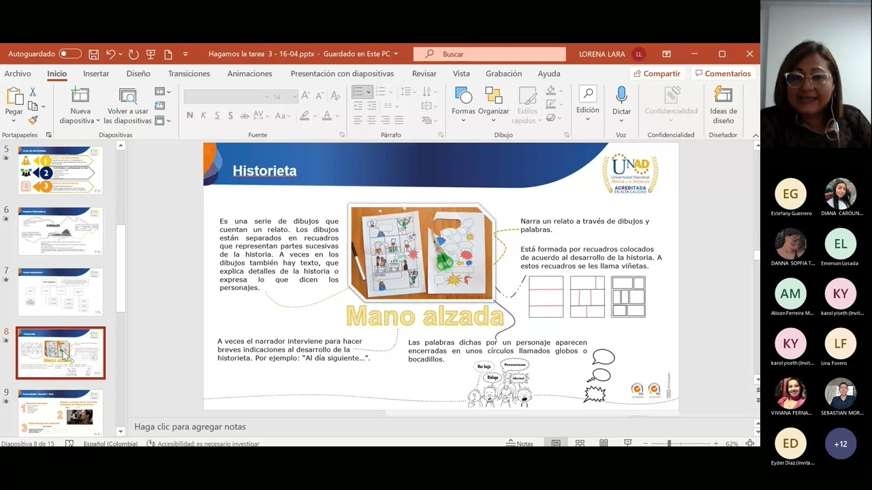Toggle italic (K) formatting
This screenshot has height=490, width=872.
(x=203, y=116)
